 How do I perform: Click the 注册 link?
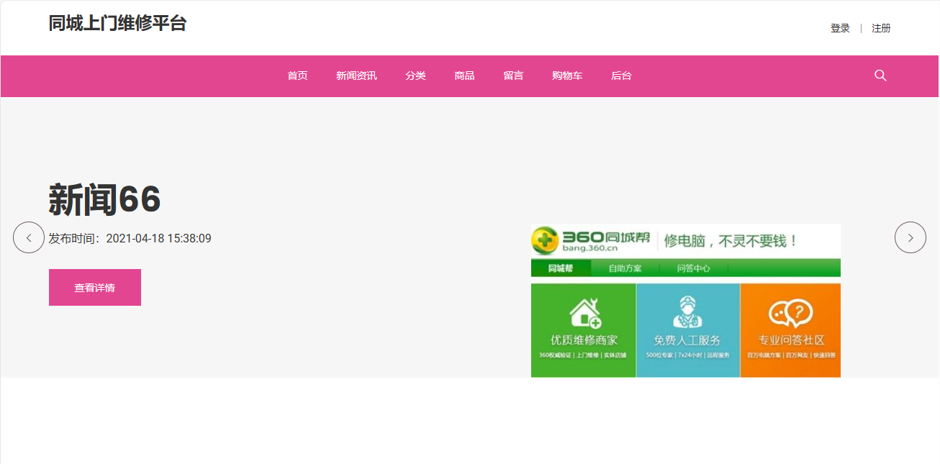(x=881, y=28)
